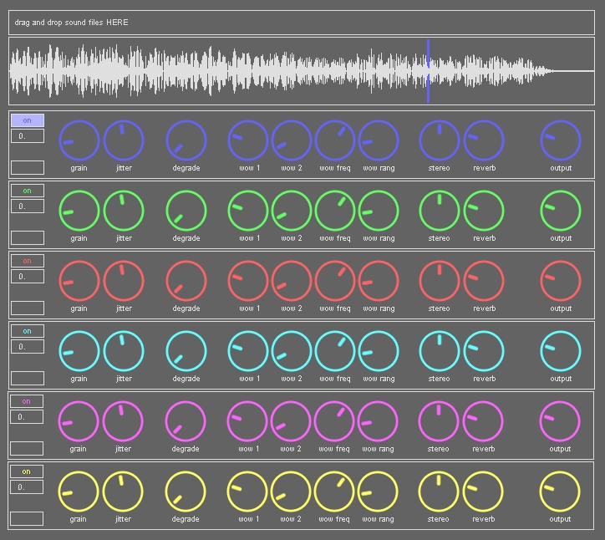Click the green degrade knob

coord(186,211)
